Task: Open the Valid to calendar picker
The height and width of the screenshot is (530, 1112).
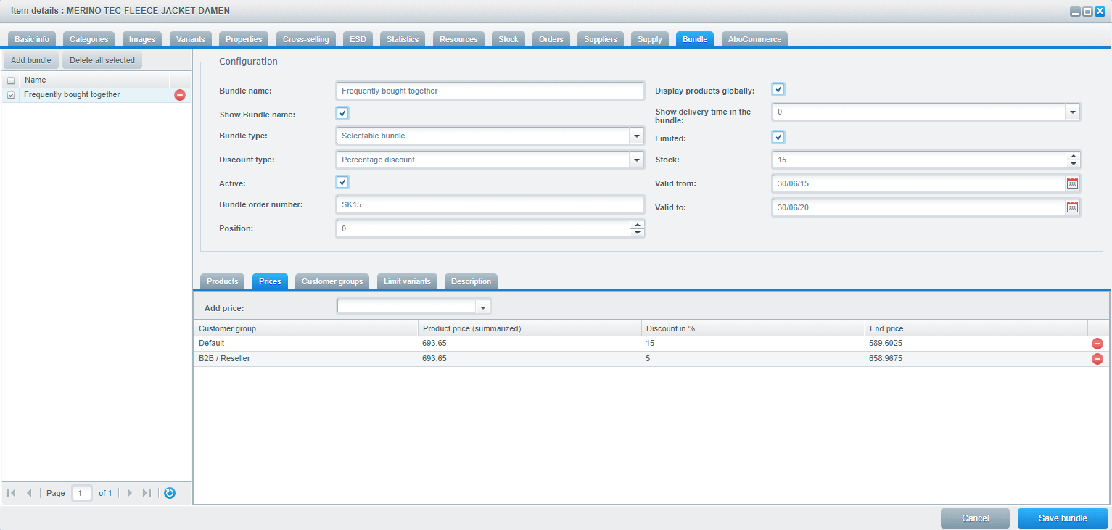Action: 1072,207
